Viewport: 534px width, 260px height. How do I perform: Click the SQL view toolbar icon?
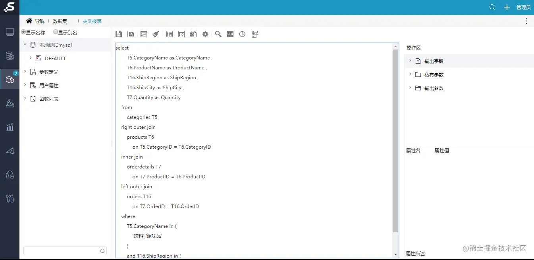(230, 34)
